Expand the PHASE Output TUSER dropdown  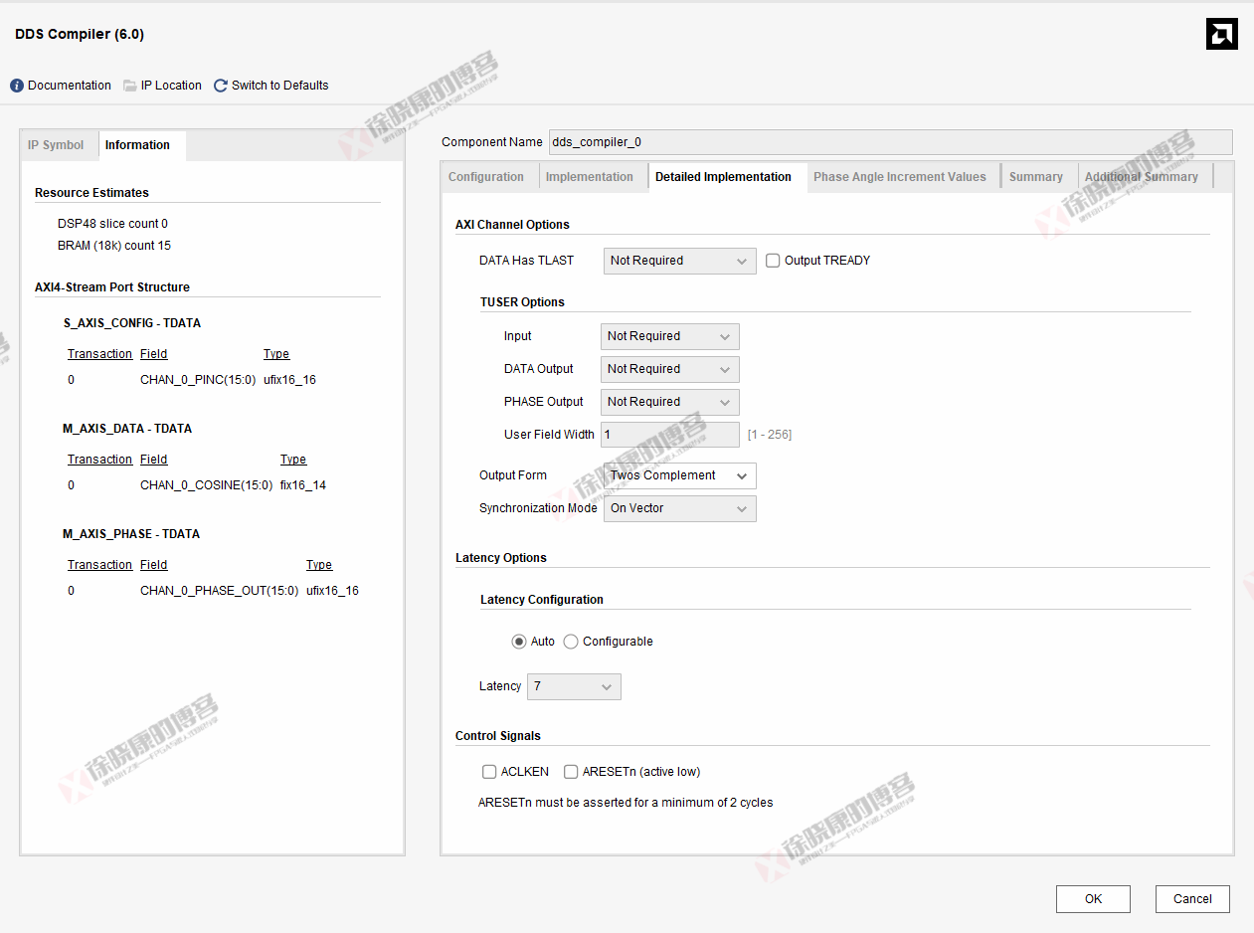(x=669, y=402)
